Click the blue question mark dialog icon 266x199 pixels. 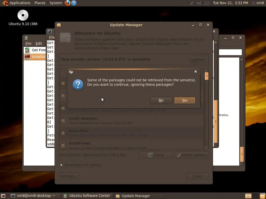(x=78, y=84)
